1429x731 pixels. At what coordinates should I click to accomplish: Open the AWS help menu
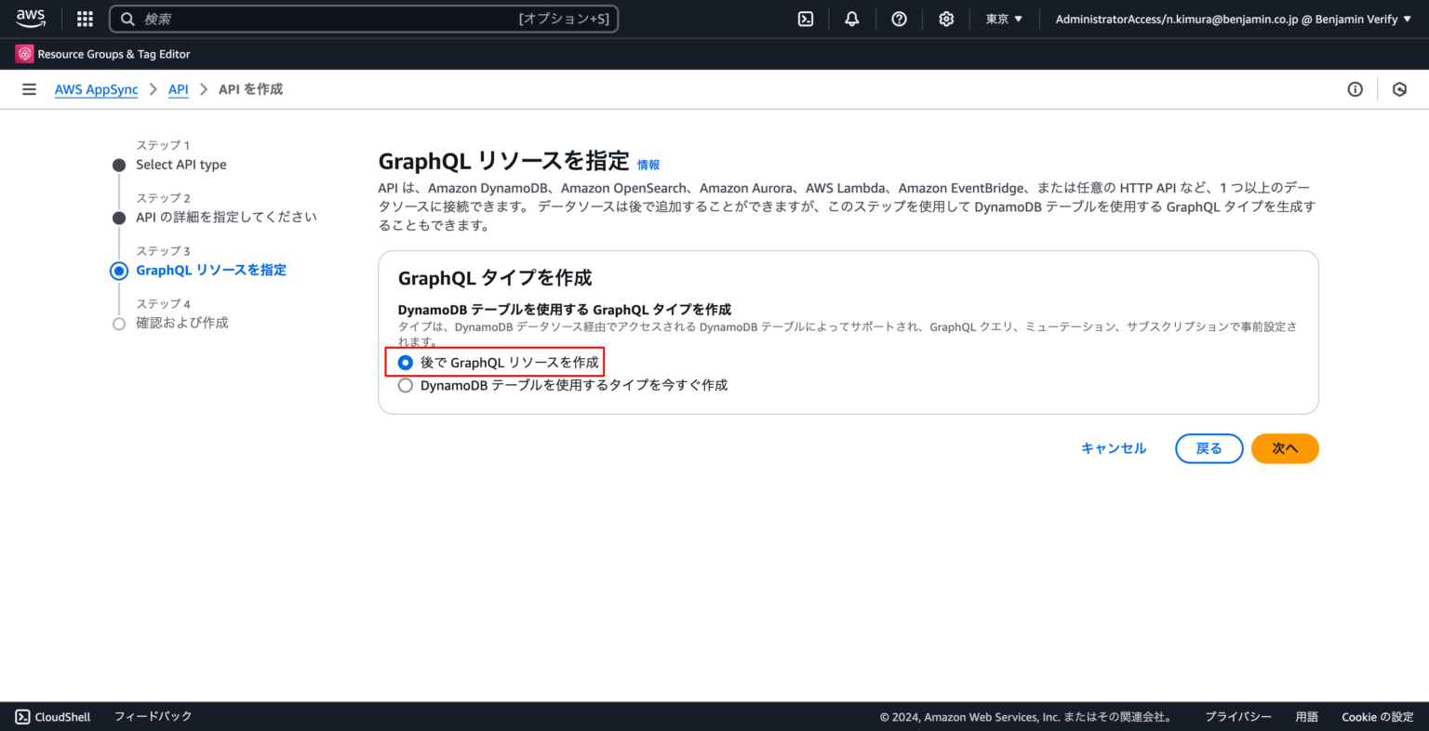tap(899, 19)
